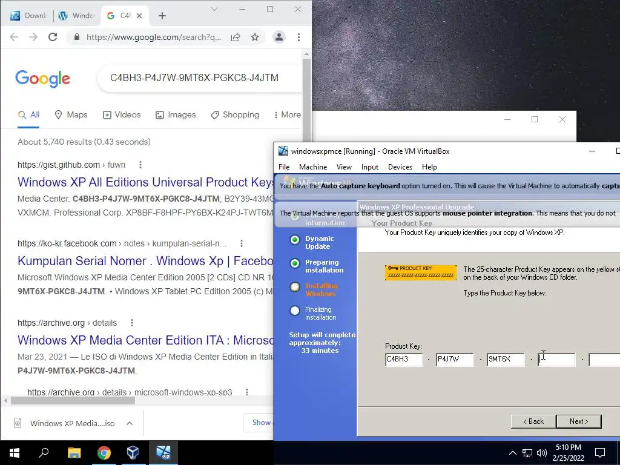The width and height of the screenshot is (620, 465).
Task: Select the Shopping search filter
Action: (235, 114)
